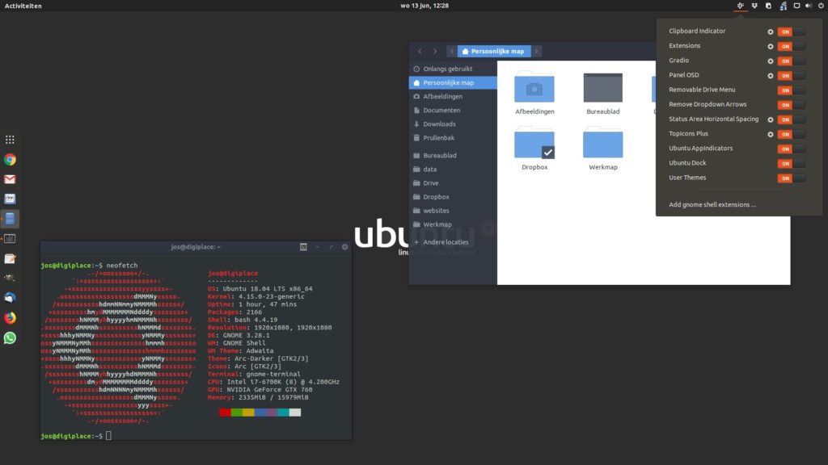This screenshot has height=465, width=828.
Task: Open WhatsApp from the dock
Action: (10, 338)
